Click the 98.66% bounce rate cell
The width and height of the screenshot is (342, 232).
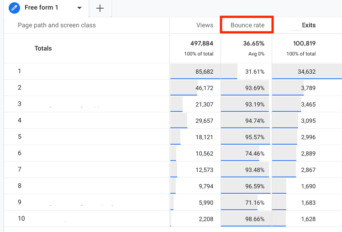(x=246, y=219)
